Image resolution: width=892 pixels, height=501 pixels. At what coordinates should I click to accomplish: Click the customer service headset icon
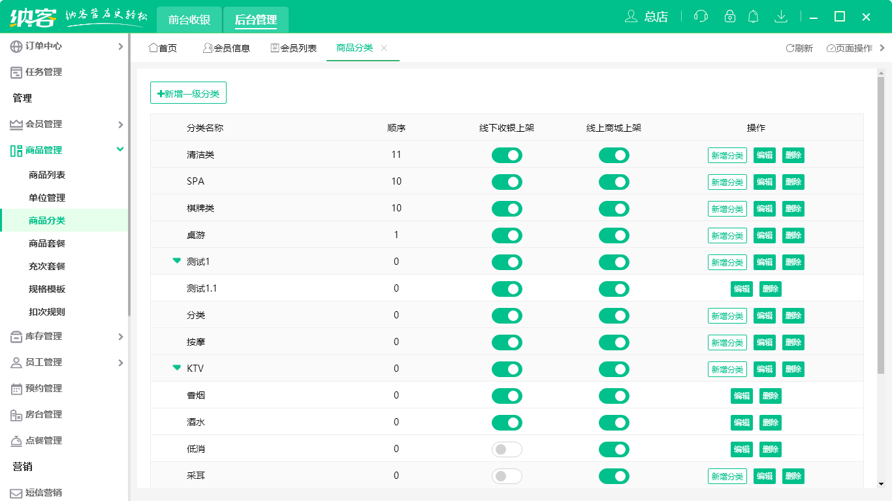tap(701, 16)
